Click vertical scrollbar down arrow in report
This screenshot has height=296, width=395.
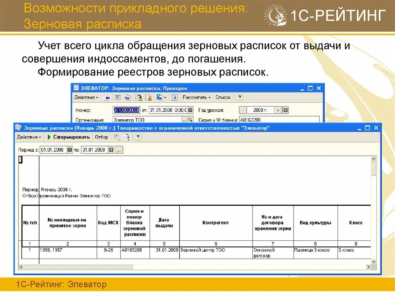[373, 262]
